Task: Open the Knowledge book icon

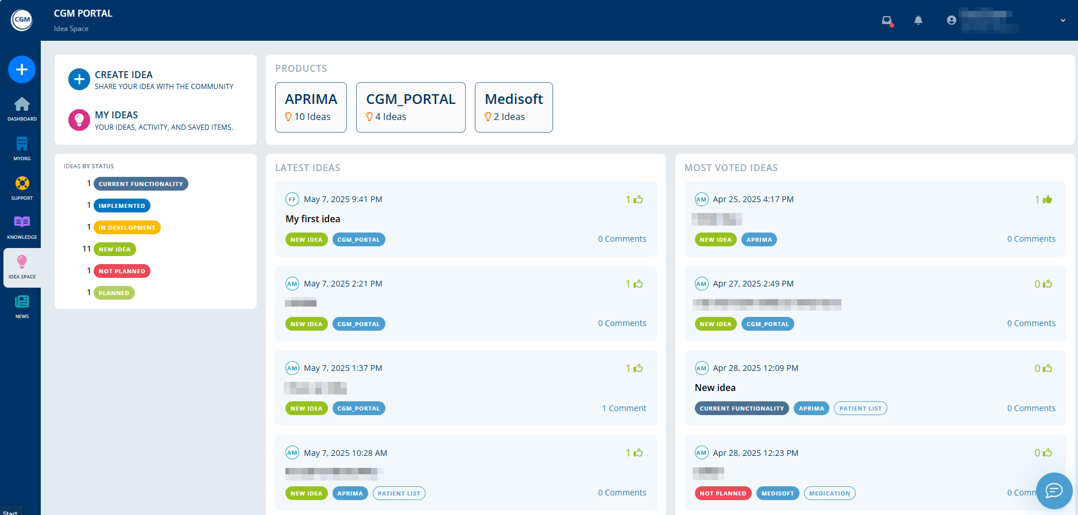Action: 22,226
